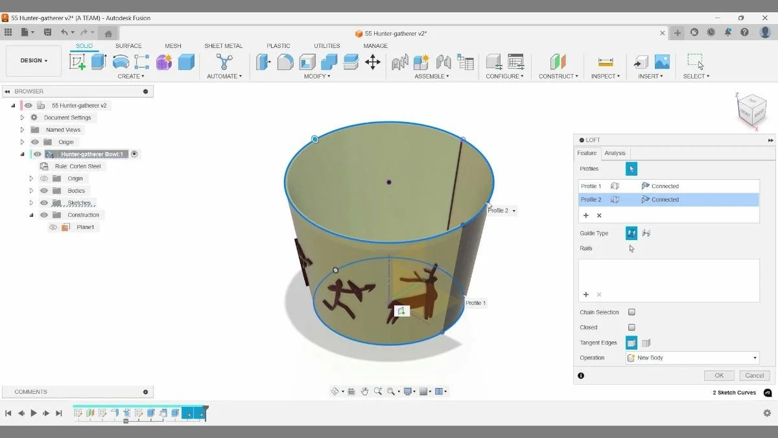Open the Operation dropdown showing New Body

tap(691, 358)
